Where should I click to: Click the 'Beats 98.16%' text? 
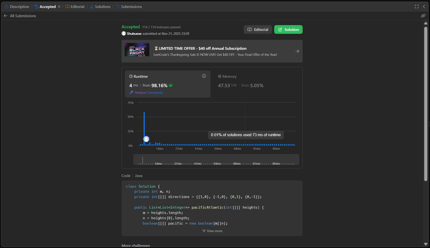[x=155, y=85]
